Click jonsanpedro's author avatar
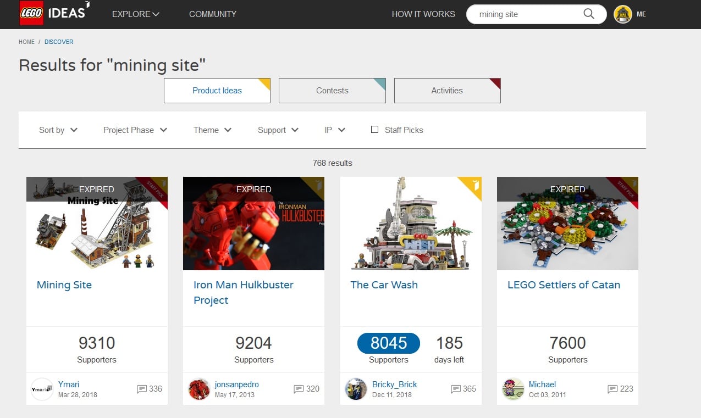The height and width of the screenshot is (418, 701). coord(199,389)
